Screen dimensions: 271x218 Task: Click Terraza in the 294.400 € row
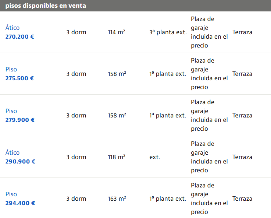tap(242, 198)
